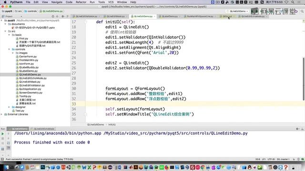305x171 pixels.
Task: Click collapse-all icon in Project panel header
Action: coord(57,16)
